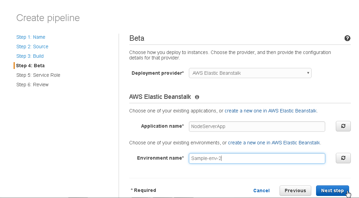Open the Deployment provider dropdown
The height and width of the screenshot is (198, 359).
tap(250, 73)
